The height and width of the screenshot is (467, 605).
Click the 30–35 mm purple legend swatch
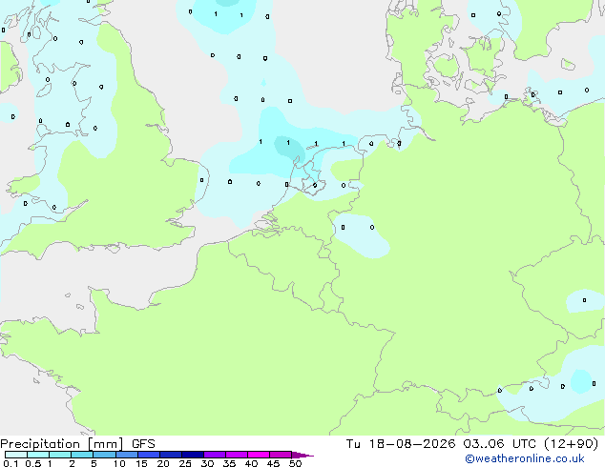pyautogui.click(x=215, y=455)
